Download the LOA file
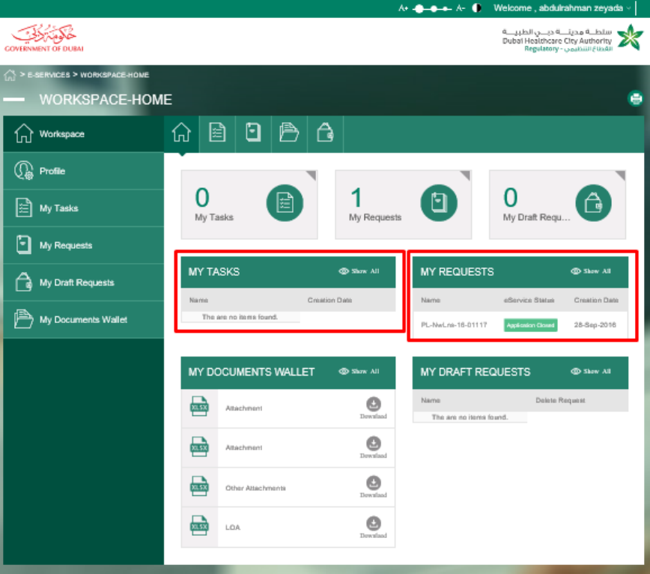 click(374, 527)
